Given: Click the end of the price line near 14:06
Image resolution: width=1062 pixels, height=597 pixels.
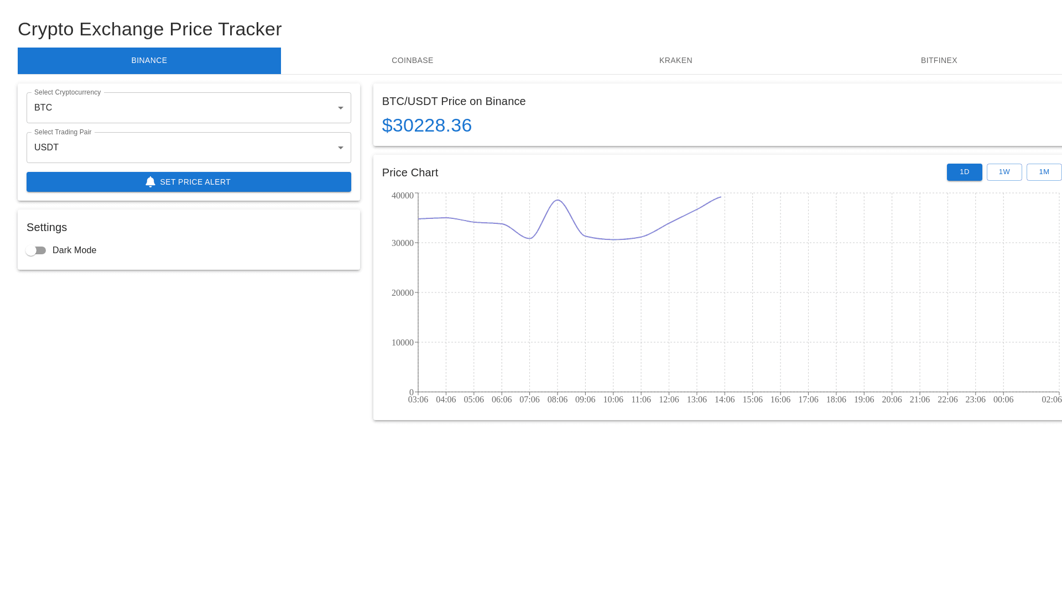Looking at the screenshot, I should pyautogui.click(x=720, y=197).
